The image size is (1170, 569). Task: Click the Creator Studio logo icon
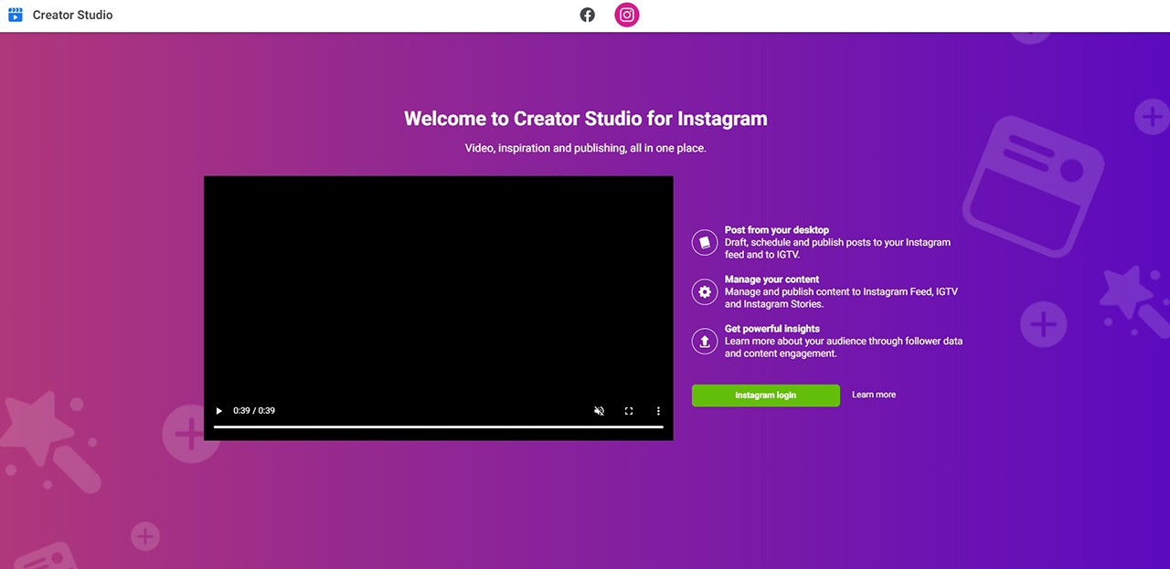point(16,15)
